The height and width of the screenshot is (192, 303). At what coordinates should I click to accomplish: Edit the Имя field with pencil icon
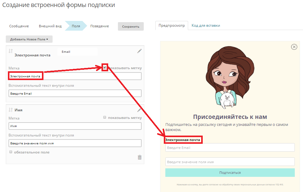click(139, 110)
